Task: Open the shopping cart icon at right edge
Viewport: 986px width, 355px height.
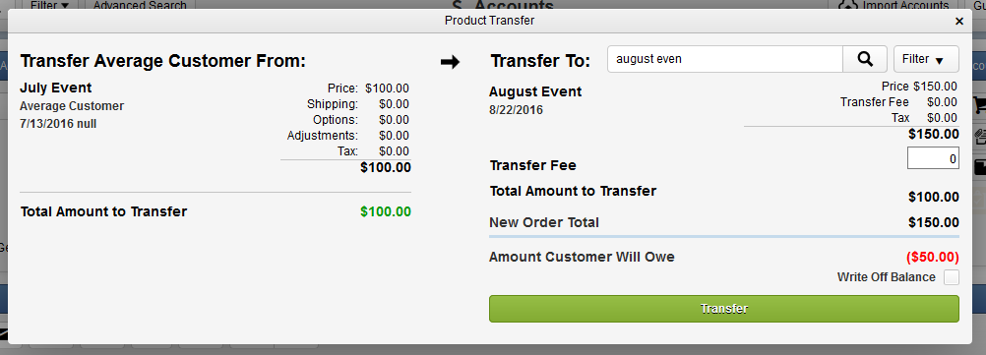Action: tap(979, 104)
